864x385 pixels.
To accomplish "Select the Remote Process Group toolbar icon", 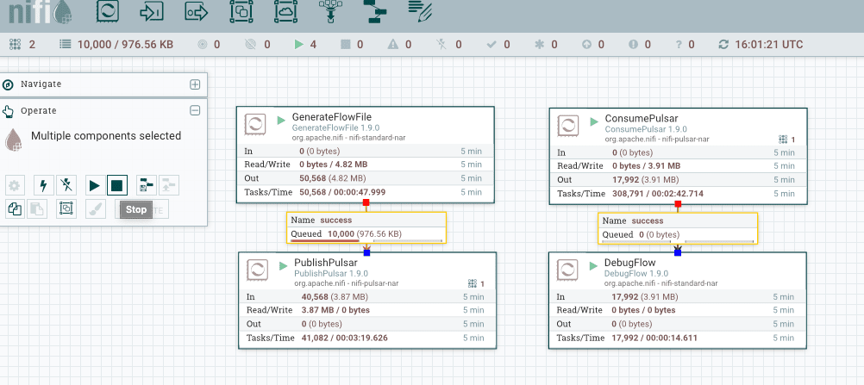I will point(286,11).
